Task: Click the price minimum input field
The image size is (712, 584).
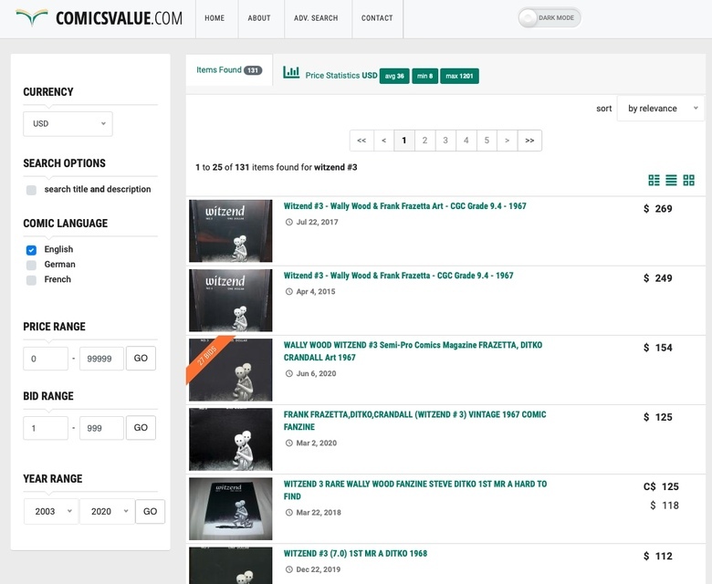Action: click(46, 359)
